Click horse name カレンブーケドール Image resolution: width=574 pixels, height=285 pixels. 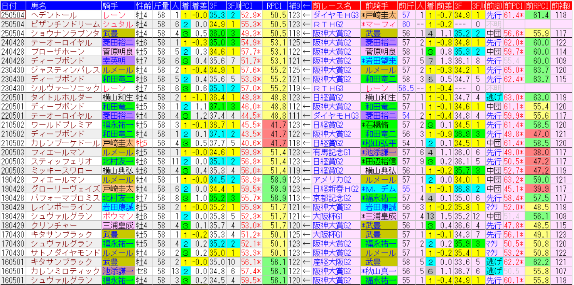[66, 143]
